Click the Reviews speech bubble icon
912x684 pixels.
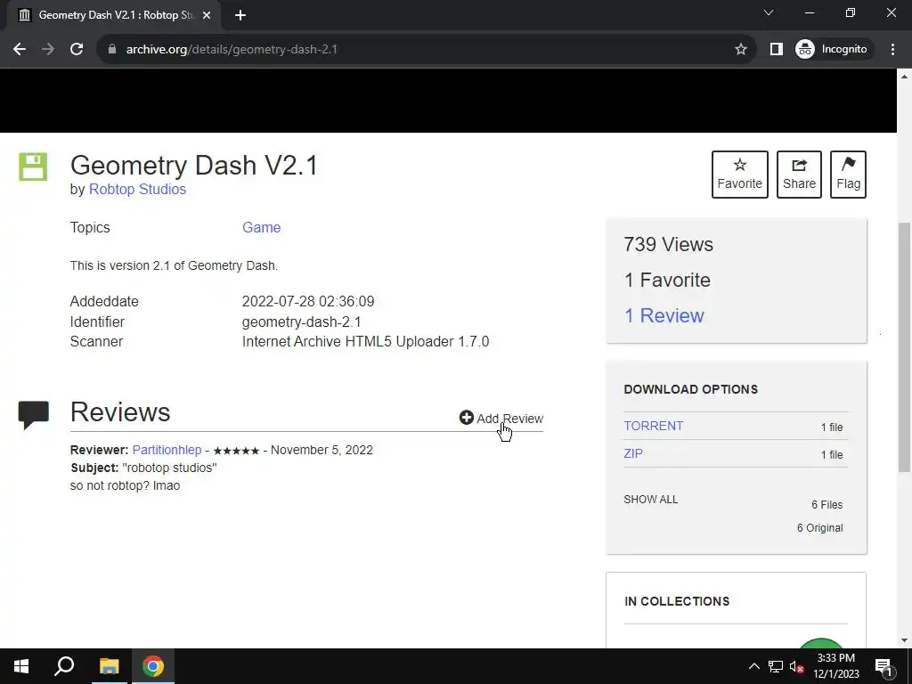[x=33, y=415]
